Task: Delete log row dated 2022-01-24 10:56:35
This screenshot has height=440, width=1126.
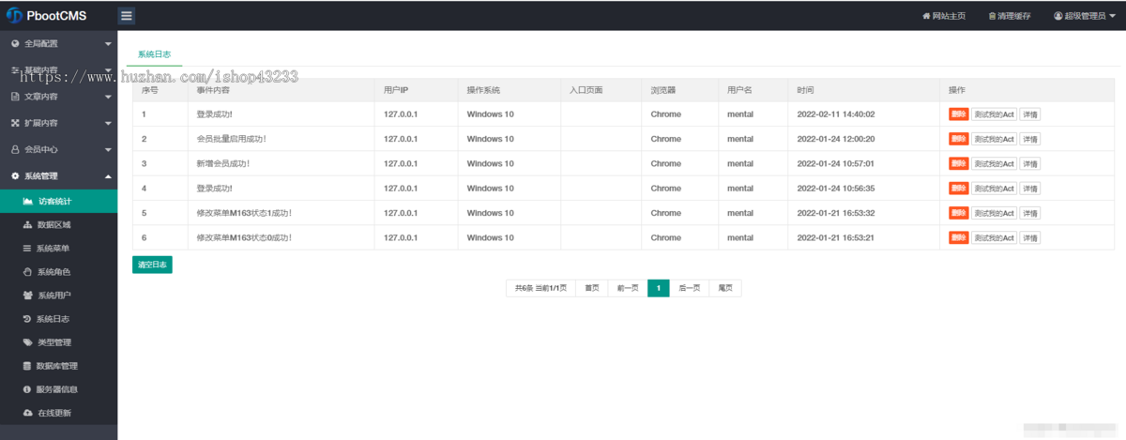Action: [958, 189]
